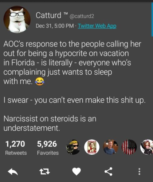Viewport: 153px width, 182px height.
Task: Open Catturd's cat profile picture
Action: point(17,19)
